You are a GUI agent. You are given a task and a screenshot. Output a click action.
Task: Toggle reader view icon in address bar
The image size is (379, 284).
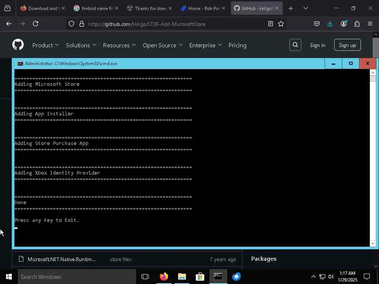pos(271,24)
